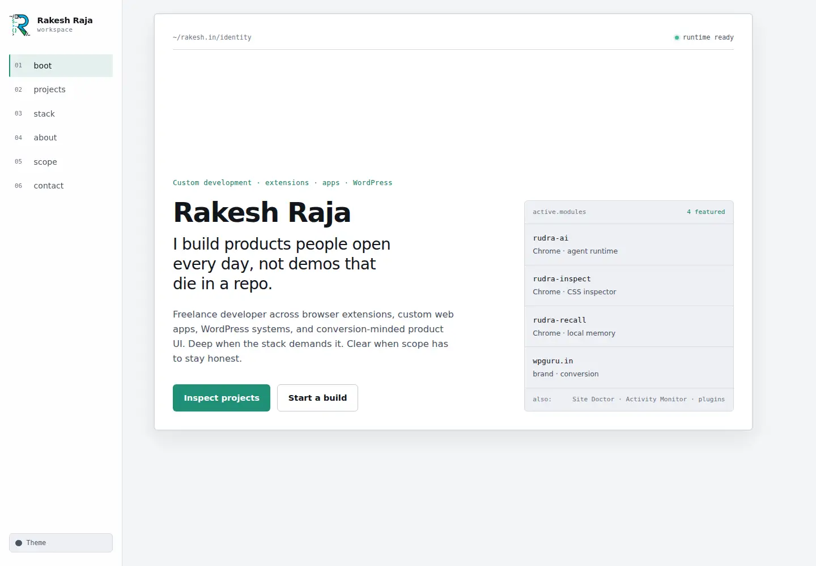Viewport: 816px width, 566px height.
Task: Click the Rakesh Raja R logo icon
Action: (x=20, y=25)
